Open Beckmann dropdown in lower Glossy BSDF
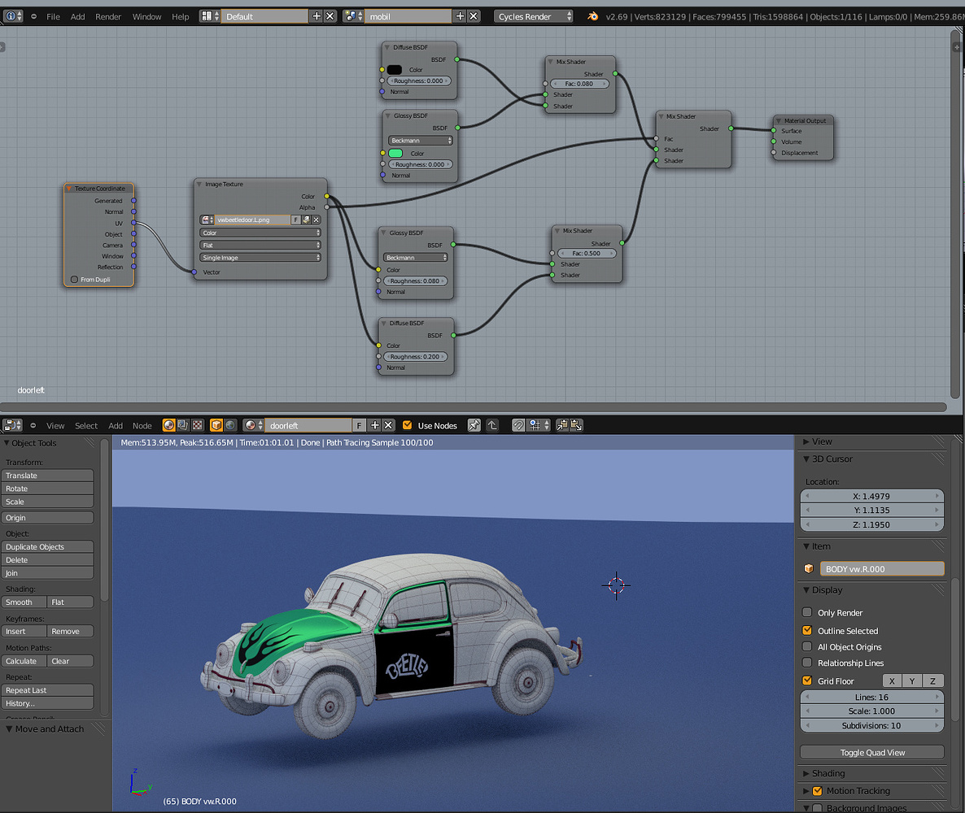The height and width of the screenshot is (813, 965). tap(416, 257)
